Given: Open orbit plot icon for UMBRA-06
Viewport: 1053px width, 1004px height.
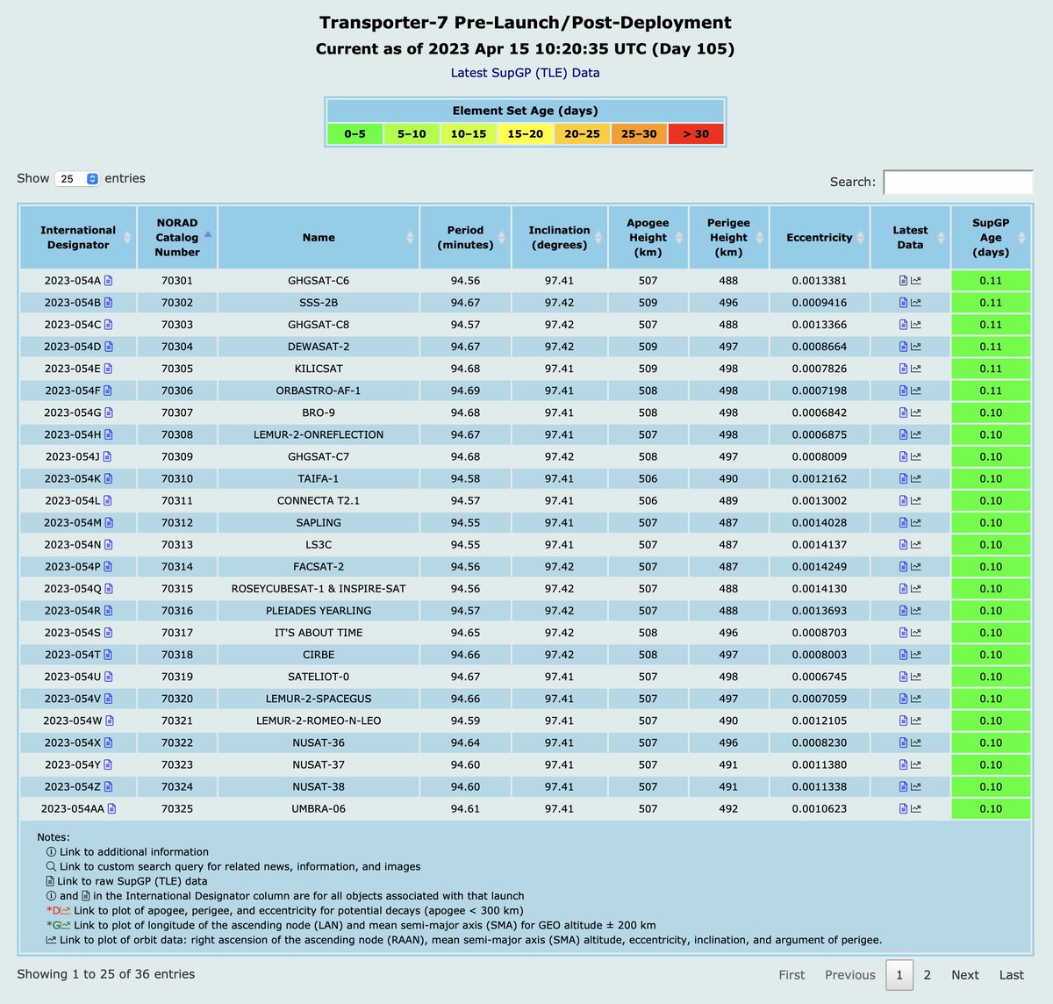Looking at the screenshot, I should pos(916,808).
